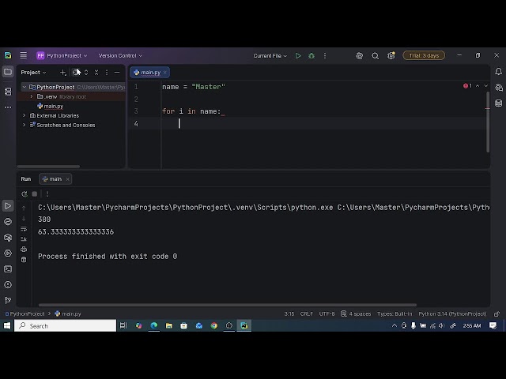Close main.py editor tab
Viewport: 506px width, 379px height.
[165, 73]
